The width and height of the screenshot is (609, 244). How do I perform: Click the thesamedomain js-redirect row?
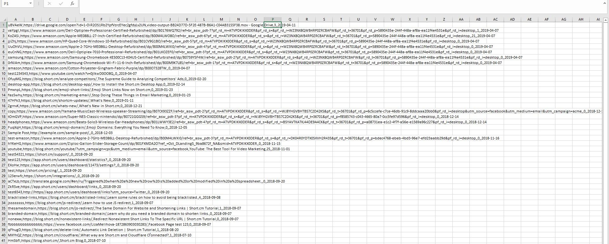[124, 208]
